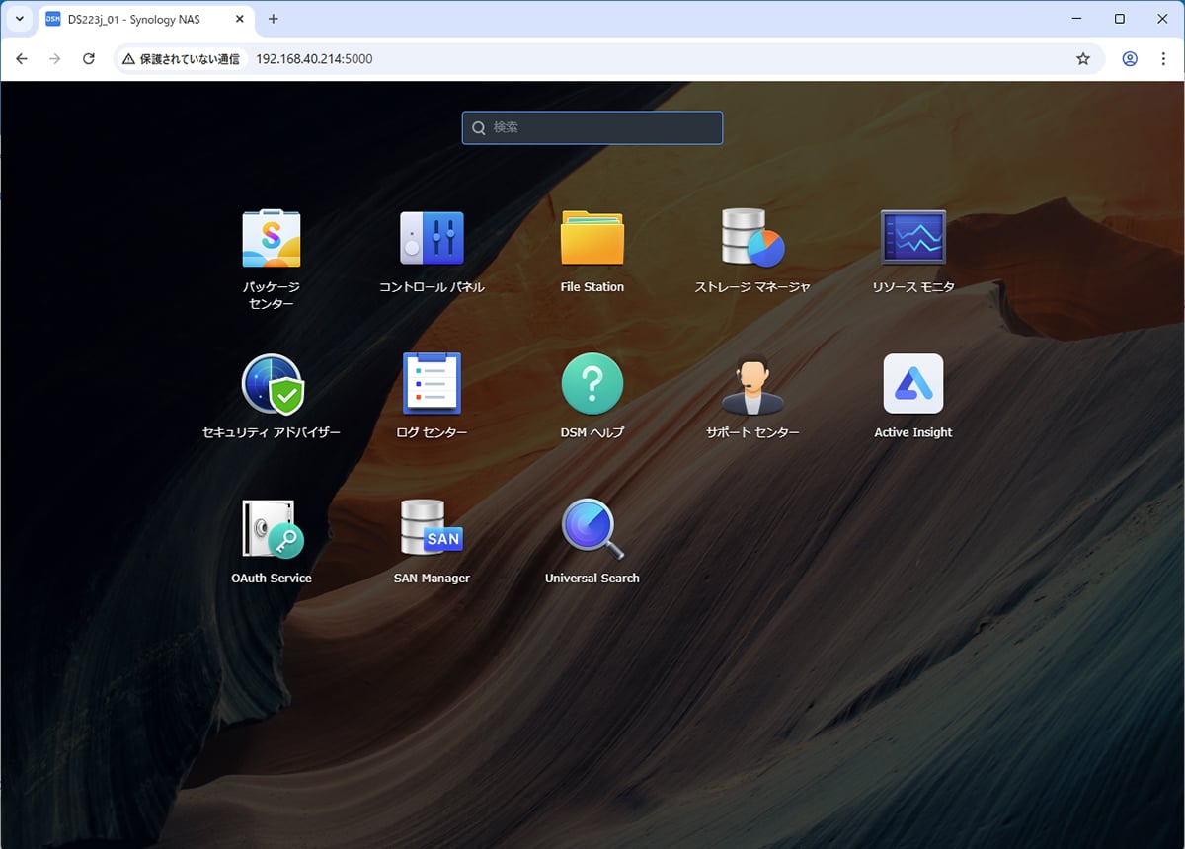The image size is (1185, 849).
Task: Launch SAN Manager
Action: [x=432, y=530]
